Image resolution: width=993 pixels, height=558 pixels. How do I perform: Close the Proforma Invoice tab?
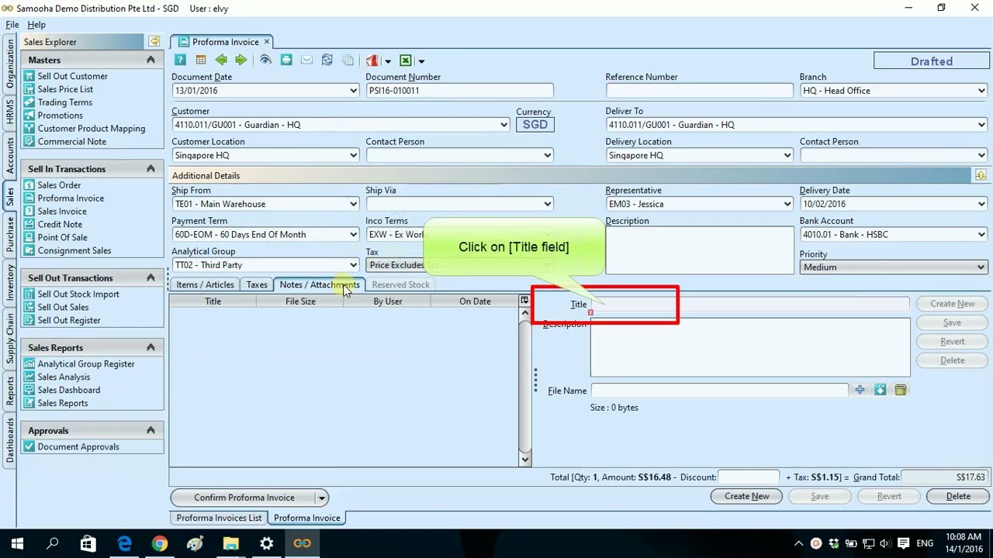267,42
